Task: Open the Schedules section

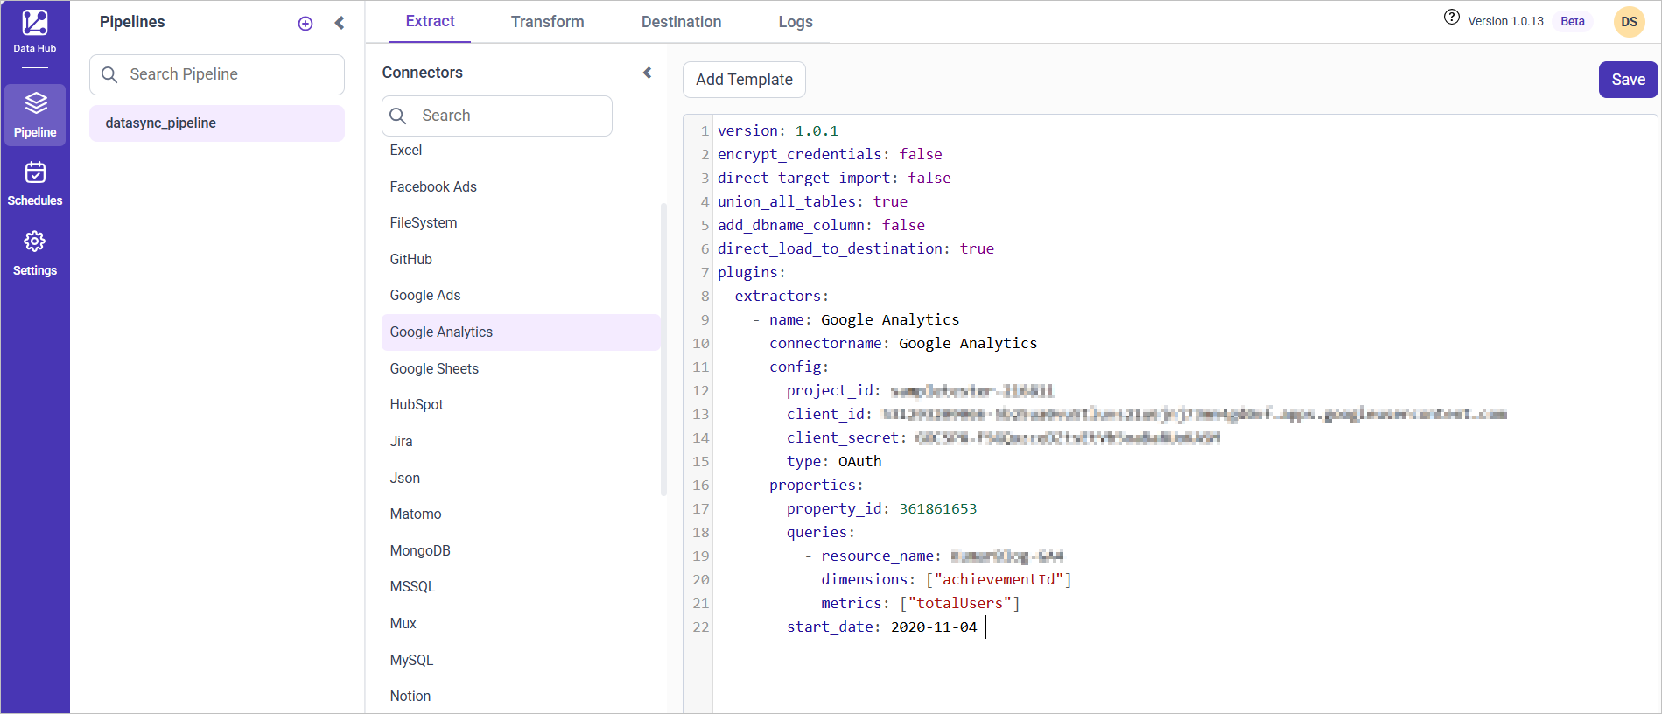Action: [35, 184]
